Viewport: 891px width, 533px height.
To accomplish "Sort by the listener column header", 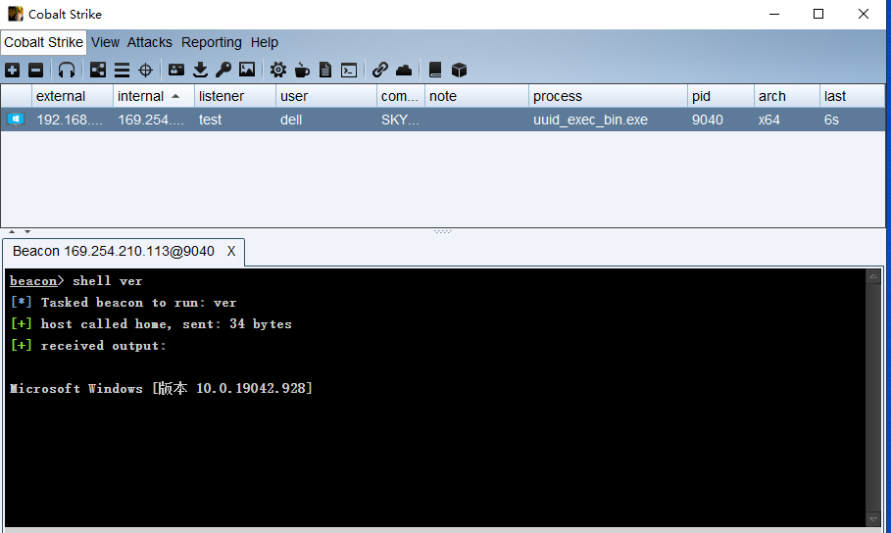I will [235, 96].
